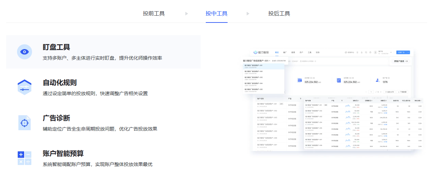
Task: Click the sparkline chart in front table's 账户-001 row
Action: pos(348,106)
